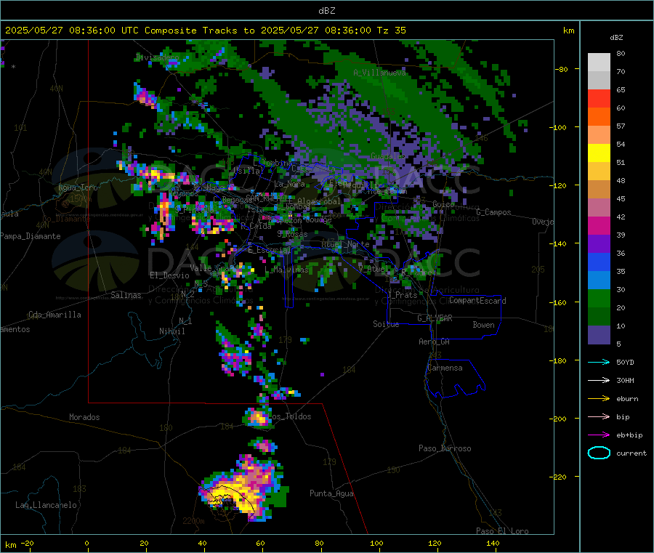The width and height of the screenshot is (654, 553).
Task: Click the Atuel_Norte place label
Action: point(345,244)
